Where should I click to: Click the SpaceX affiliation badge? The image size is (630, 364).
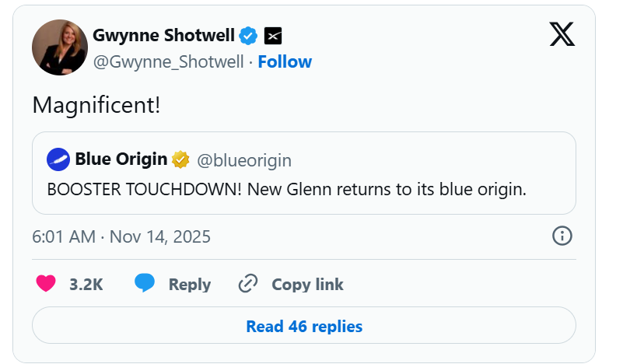pyautogui.click(x=273, y=35)
